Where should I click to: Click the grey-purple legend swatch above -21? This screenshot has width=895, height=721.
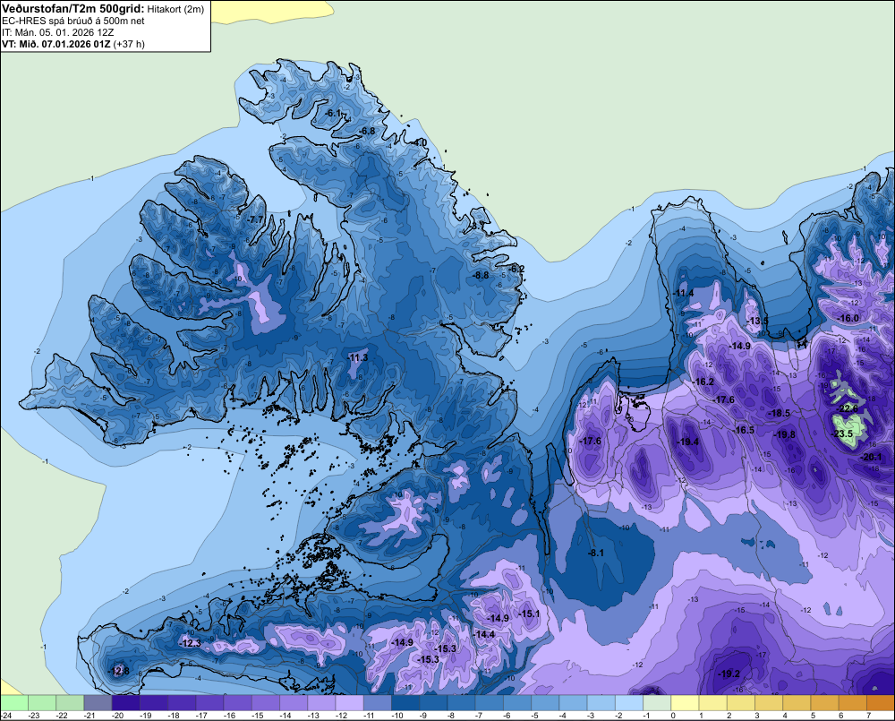click(x=98, y=703)
